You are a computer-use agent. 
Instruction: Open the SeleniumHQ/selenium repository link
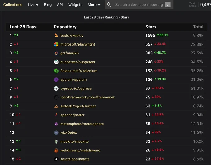coord(79,71)
